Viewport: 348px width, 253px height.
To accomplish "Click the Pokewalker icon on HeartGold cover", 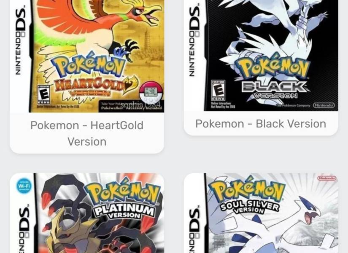I will point(151,92).
